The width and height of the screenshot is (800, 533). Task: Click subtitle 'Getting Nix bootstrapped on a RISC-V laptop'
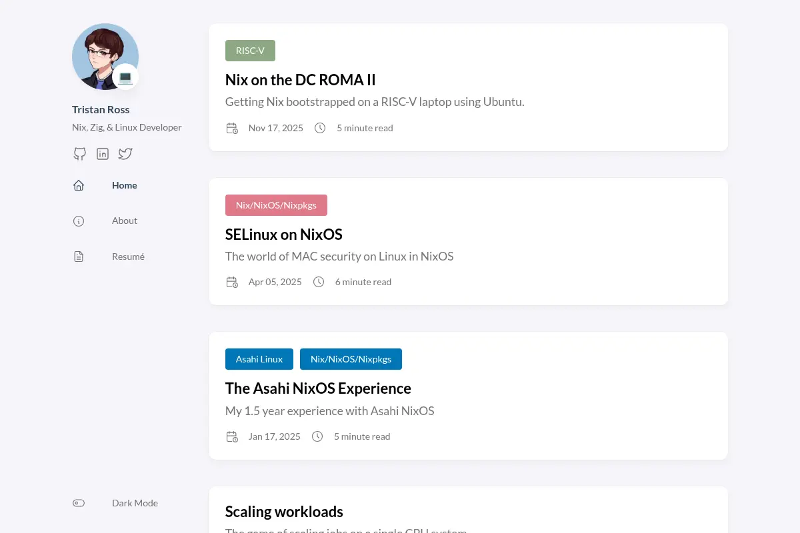pos(375,102)
